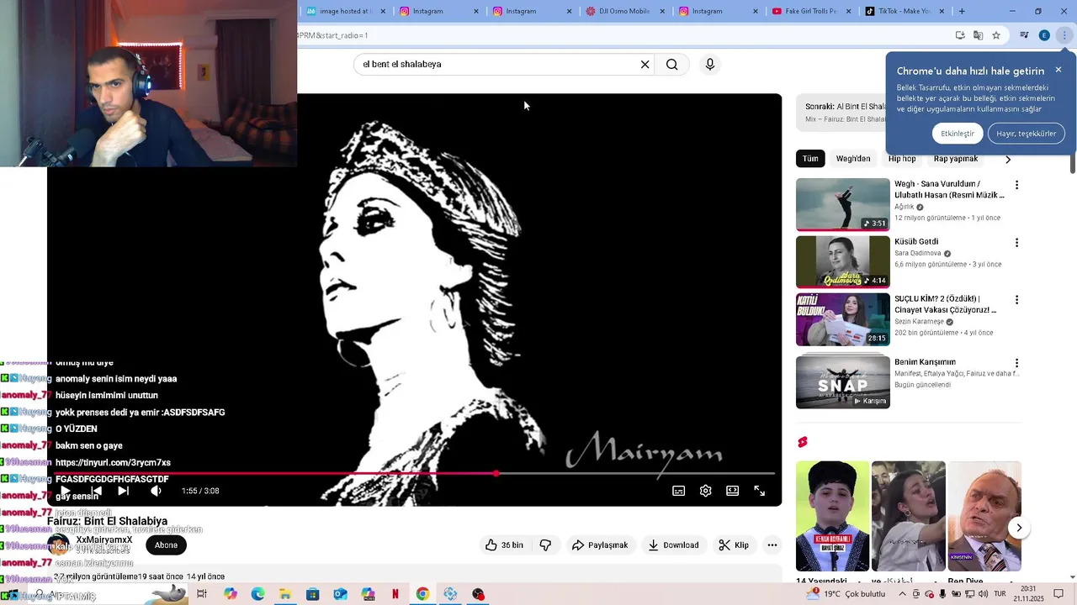Open the Chrome profile avatar
Image resolution: width=1077 pixels, height=605 pixels.
(1044, 35)
